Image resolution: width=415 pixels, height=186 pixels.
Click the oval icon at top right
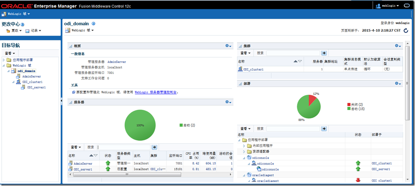tap(406, 6)
